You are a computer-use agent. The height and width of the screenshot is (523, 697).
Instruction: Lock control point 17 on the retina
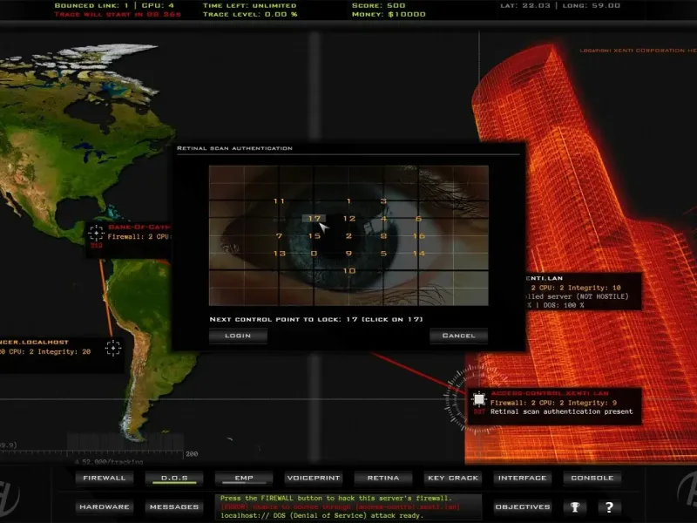[314, 219]
